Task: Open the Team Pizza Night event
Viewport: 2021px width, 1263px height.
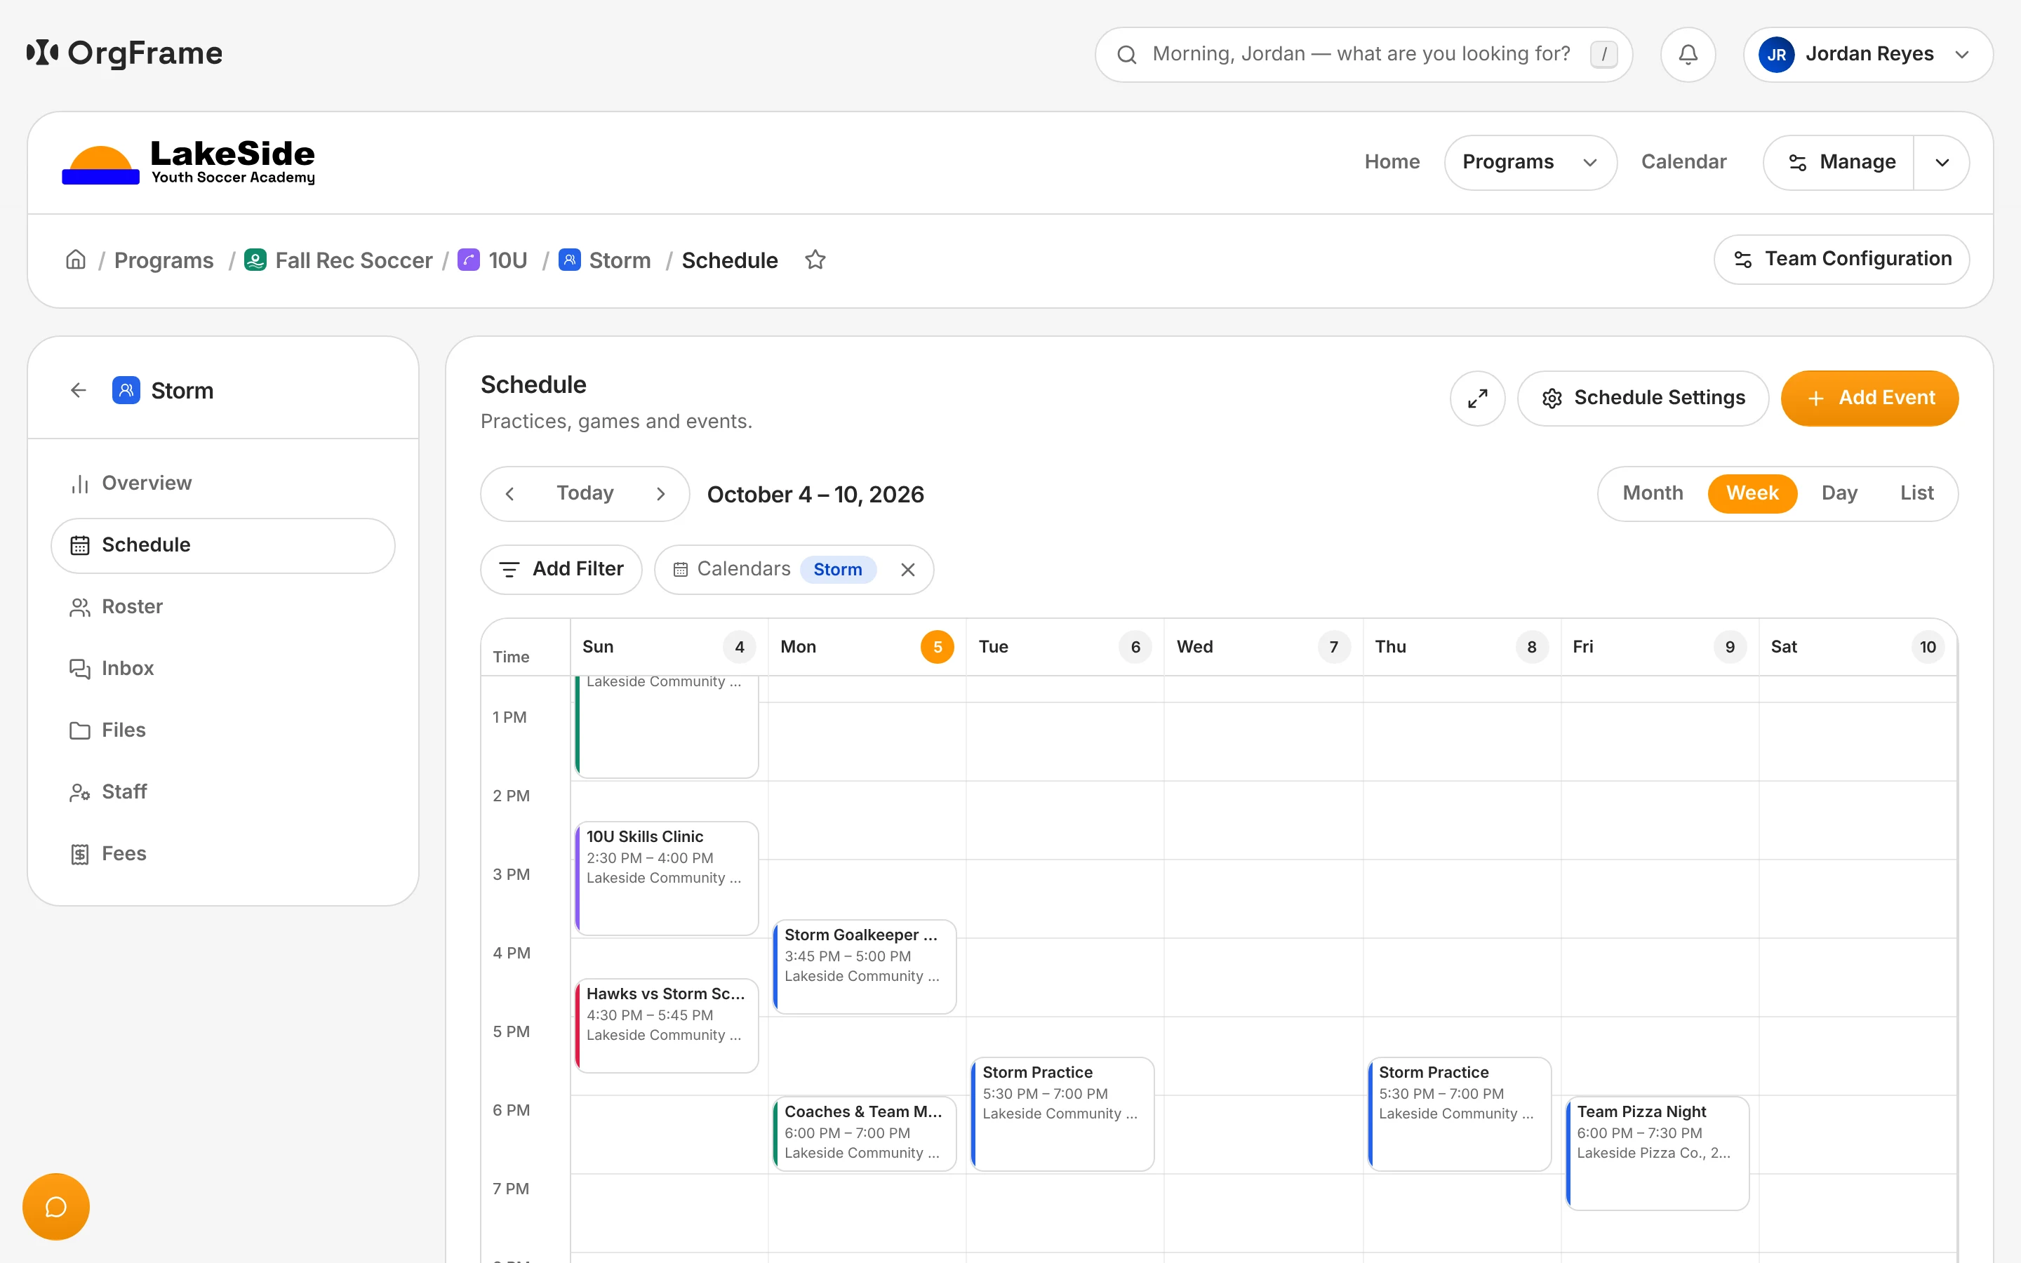Action: tap(1657, 1153)
